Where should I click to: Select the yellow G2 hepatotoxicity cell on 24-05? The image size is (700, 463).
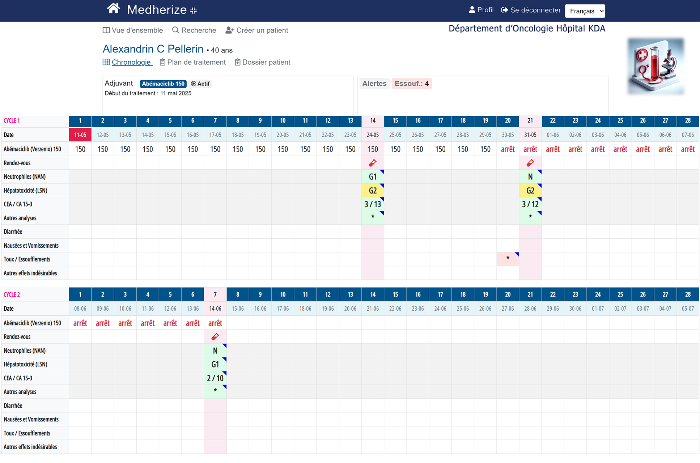(373, 191)
